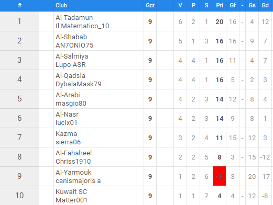Select the Lupo ASR manager name
273x205 pixels.
[x=71, y=65]
